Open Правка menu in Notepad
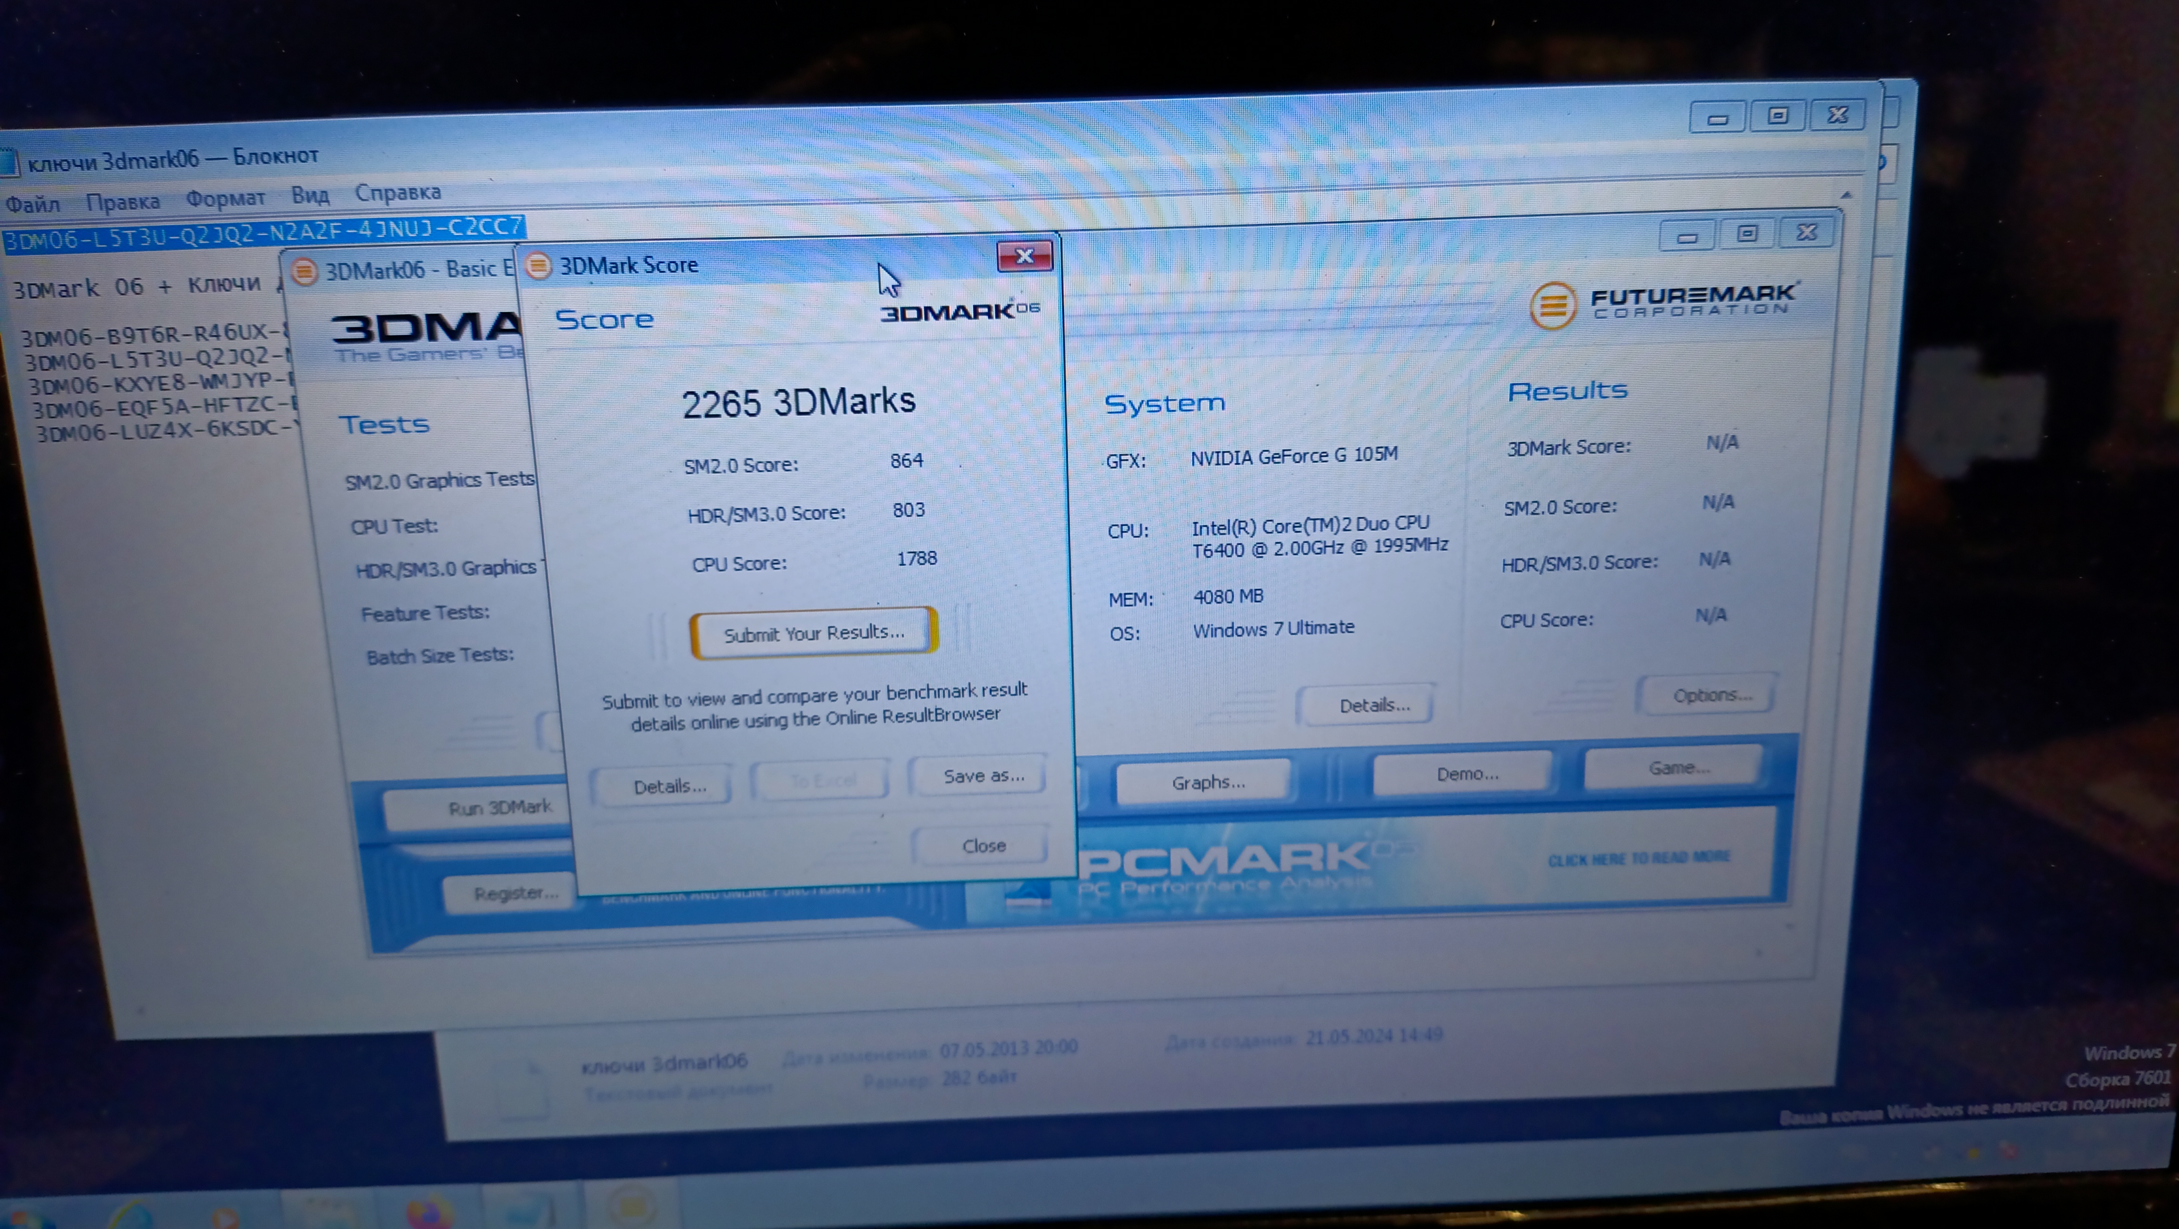 [123, 201]
